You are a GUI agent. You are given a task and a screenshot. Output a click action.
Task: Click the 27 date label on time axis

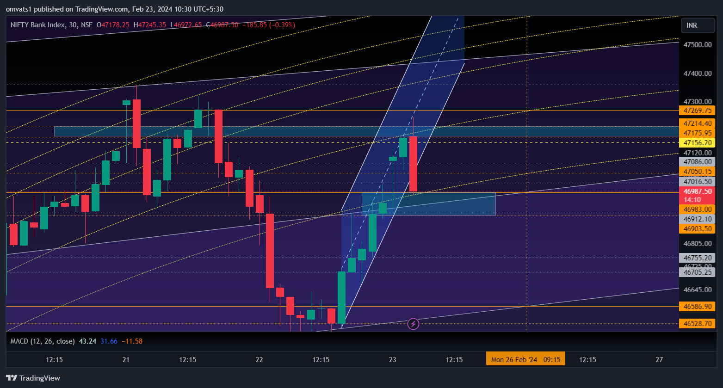(660, 359)
